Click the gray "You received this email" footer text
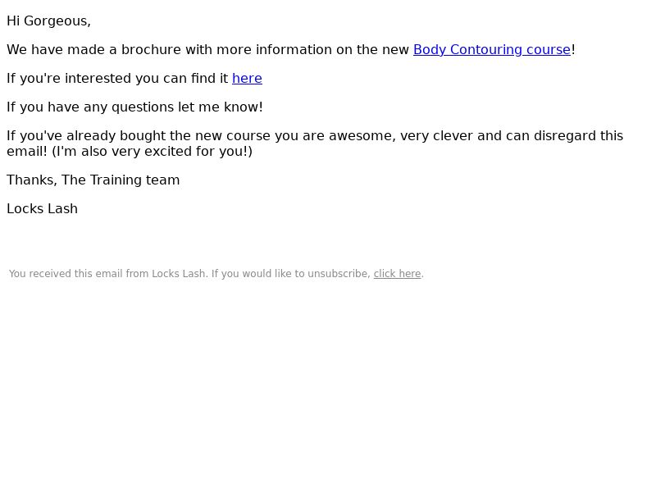The width and height of the screenshot is (656, 492). (216, 274)
